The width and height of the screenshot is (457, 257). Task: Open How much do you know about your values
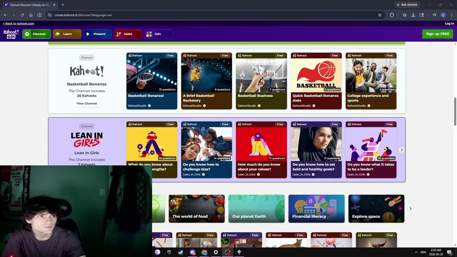click(x=261, y=150)
